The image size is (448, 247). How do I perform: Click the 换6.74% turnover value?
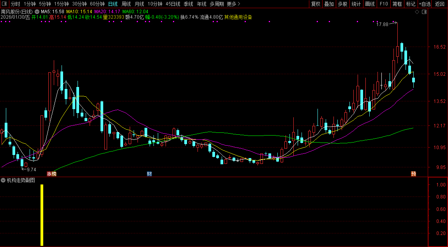[x=189, y=17]
